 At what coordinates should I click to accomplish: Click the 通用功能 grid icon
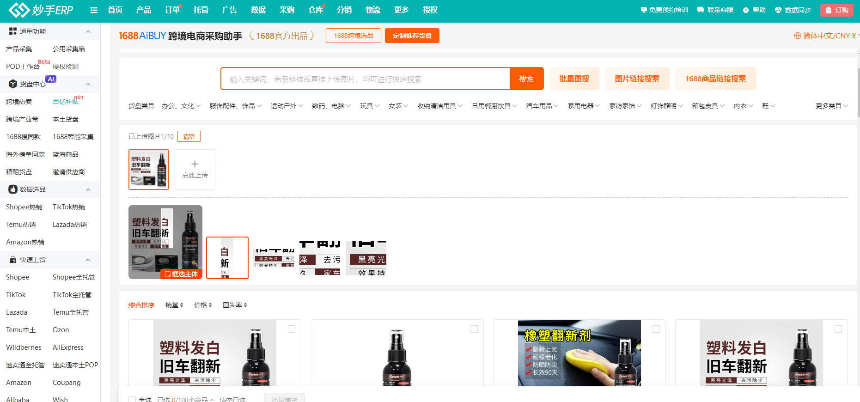point(13,31)
